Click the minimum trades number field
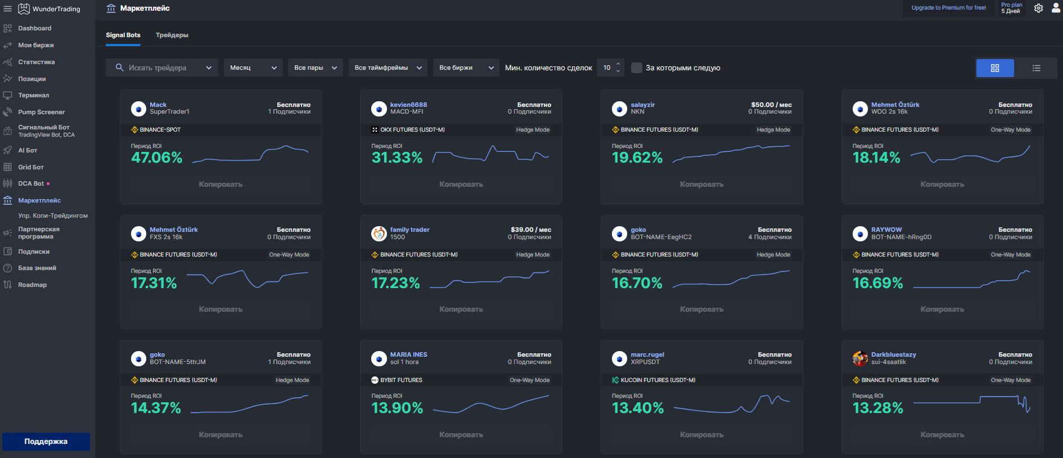 [607, 68]
